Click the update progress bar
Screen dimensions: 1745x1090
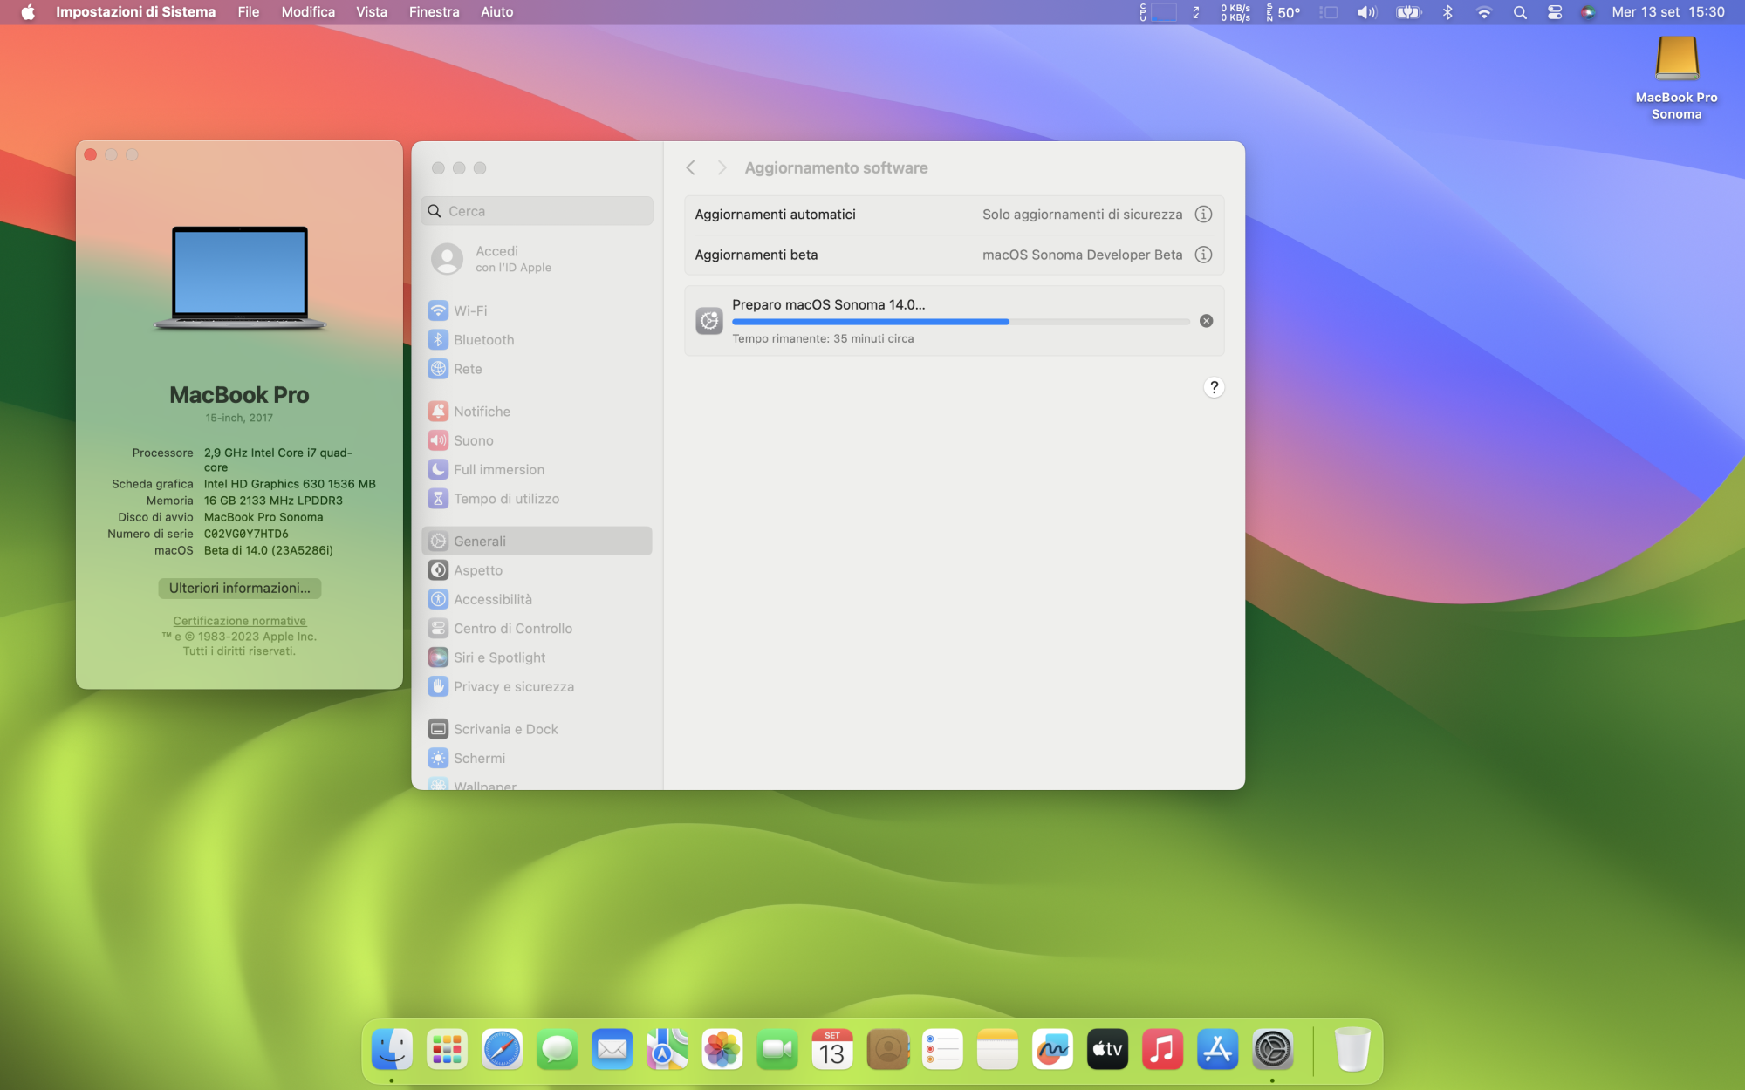[960, 322]
